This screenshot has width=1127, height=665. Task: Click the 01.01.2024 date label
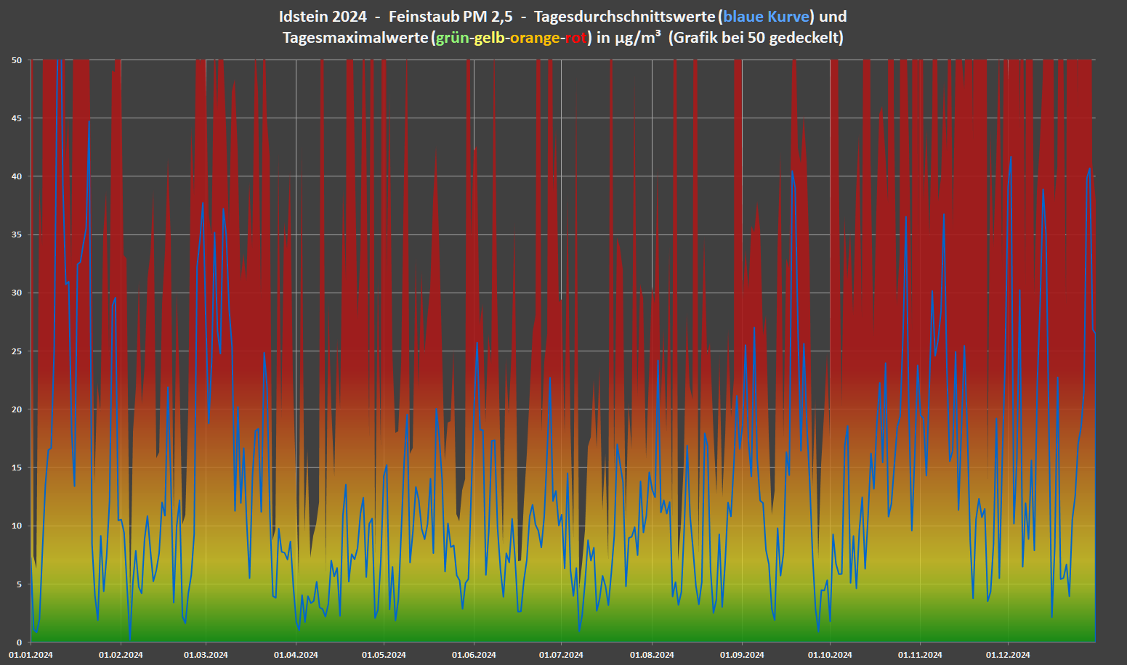pyautogui.click(x=31, y=655)
